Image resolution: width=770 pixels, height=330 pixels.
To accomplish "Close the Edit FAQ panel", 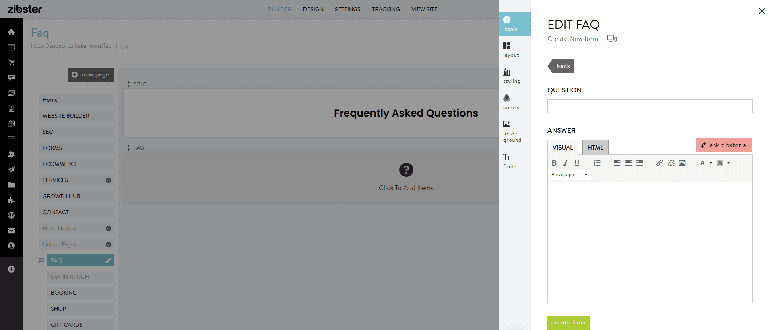I will (x=762, y=11).
